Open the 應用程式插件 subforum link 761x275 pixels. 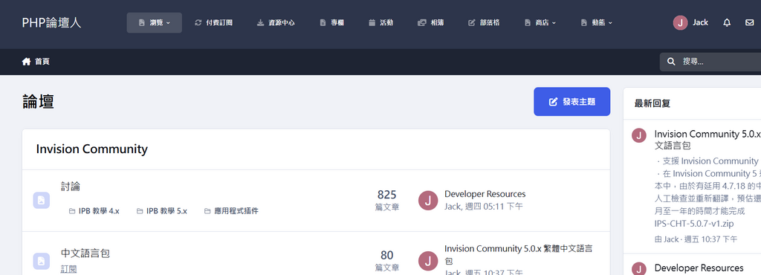click(231, 211)
